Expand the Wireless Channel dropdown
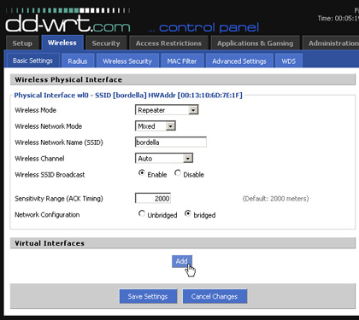Screen dimensions: 359x320 tap(164, 159)
